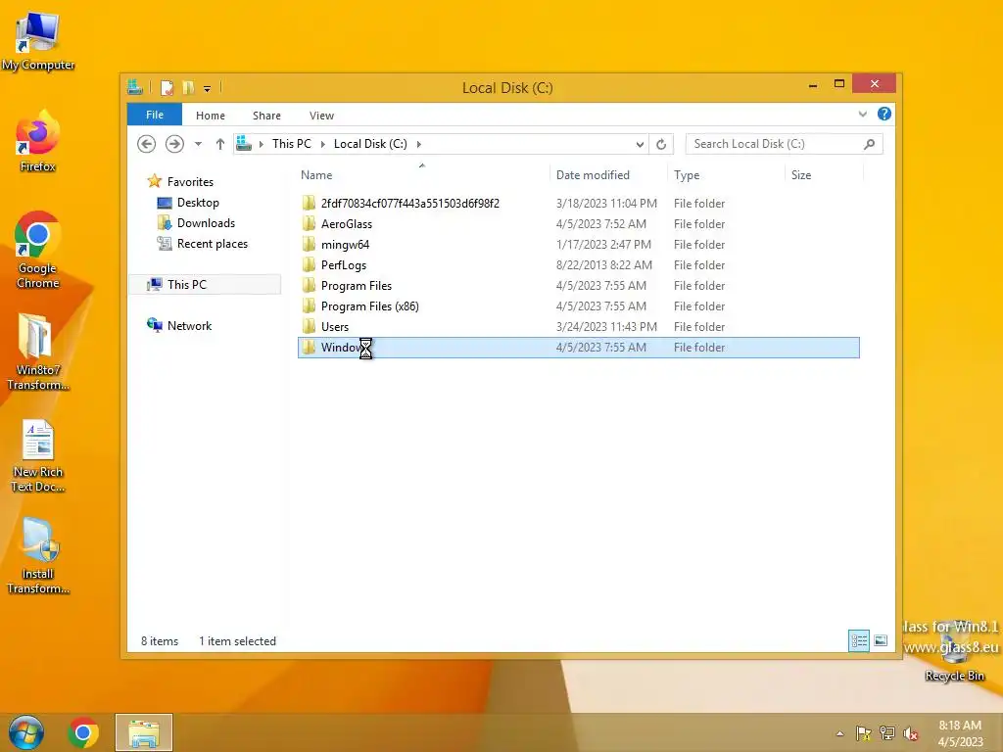Open My Computer desktop shortcut
1003x752 pixels.
click(x=38, y=39)
